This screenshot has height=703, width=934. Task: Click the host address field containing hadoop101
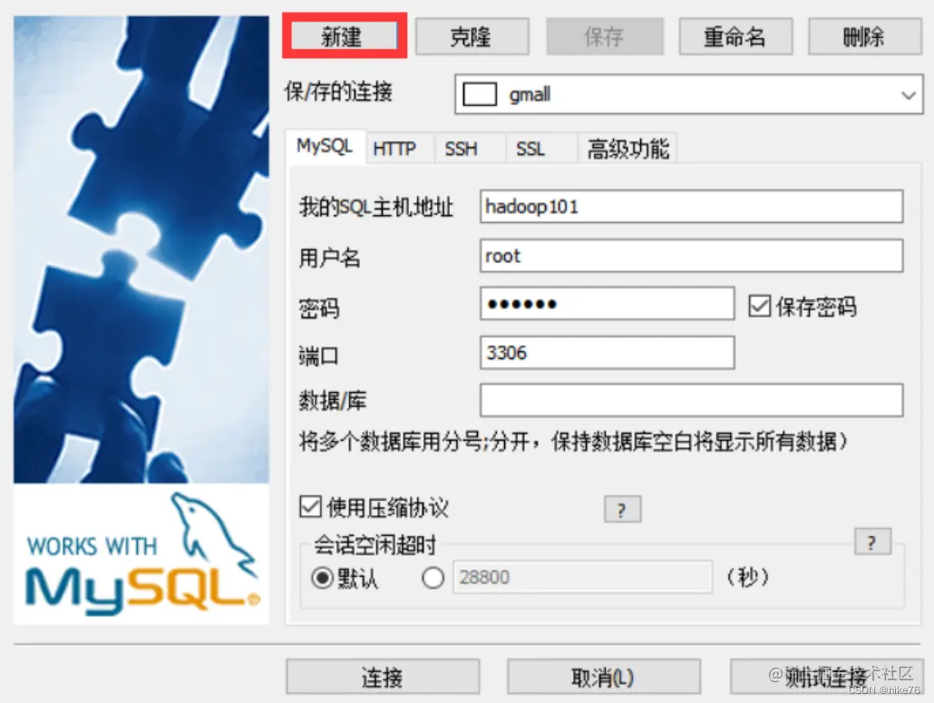click(x=691, y=207)
